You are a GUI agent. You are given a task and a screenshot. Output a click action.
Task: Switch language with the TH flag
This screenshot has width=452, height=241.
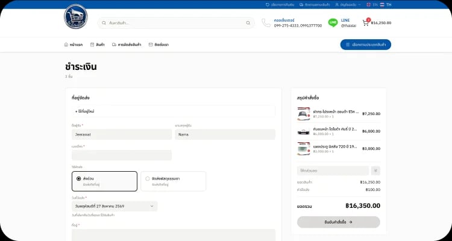pos(382,5)
